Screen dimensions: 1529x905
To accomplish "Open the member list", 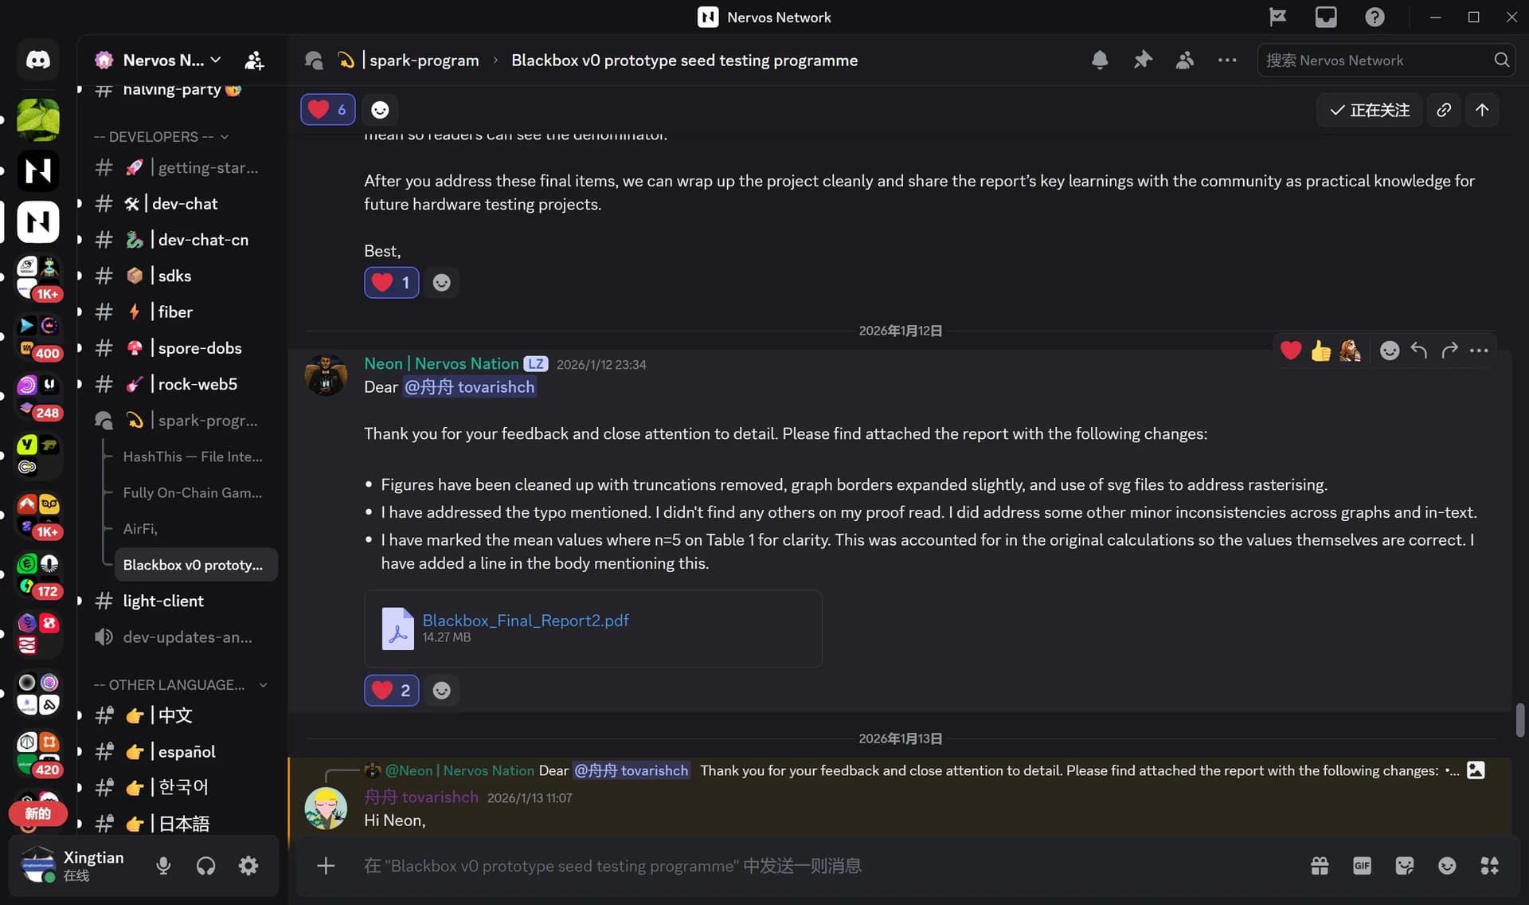I will 1185,60.
